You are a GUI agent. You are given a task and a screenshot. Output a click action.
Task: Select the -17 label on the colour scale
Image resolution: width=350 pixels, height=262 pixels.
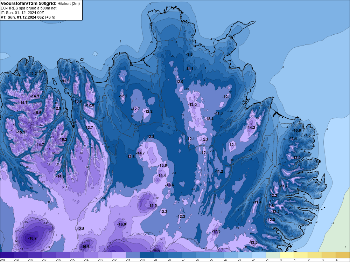(44, 260)
